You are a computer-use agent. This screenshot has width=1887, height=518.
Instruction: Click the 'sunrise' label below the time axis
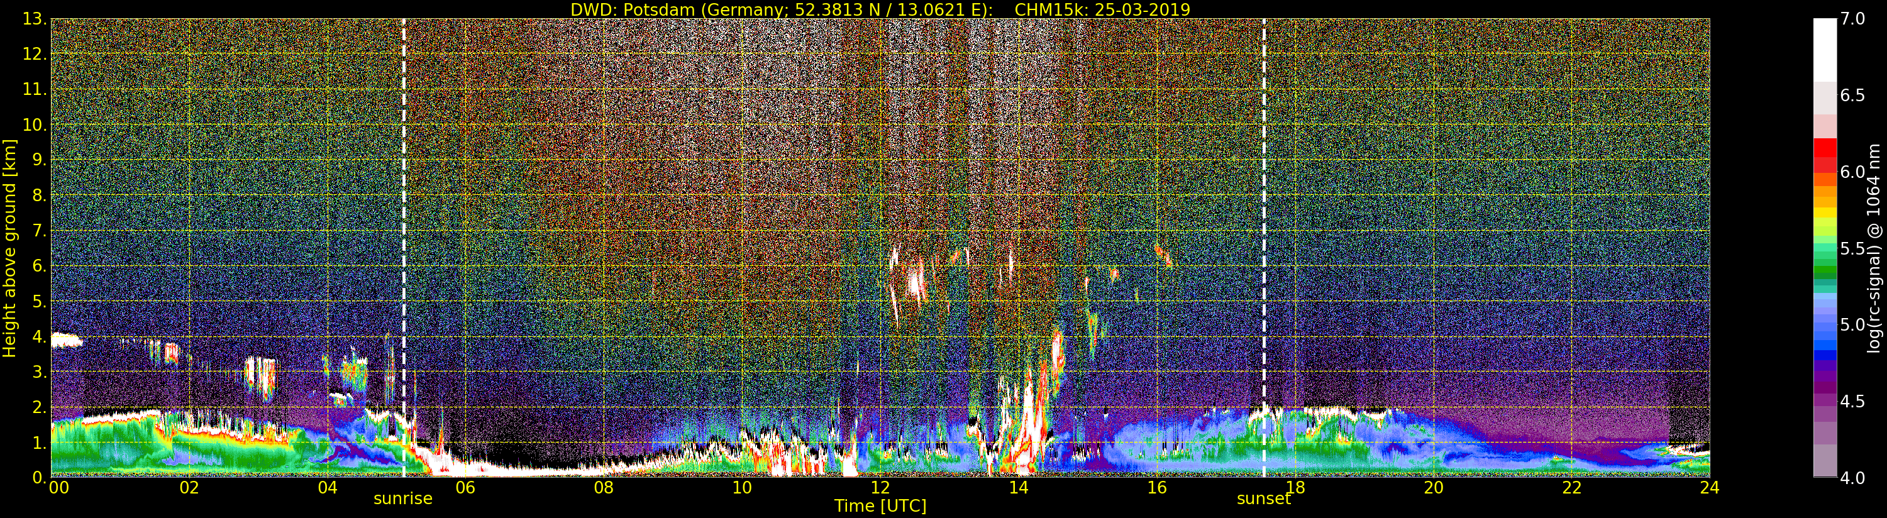coord(403,499)
